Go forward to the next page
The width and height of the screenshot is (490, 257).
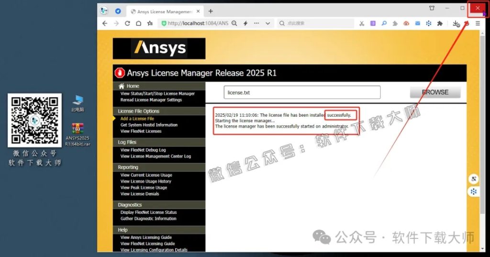point(116,23)
